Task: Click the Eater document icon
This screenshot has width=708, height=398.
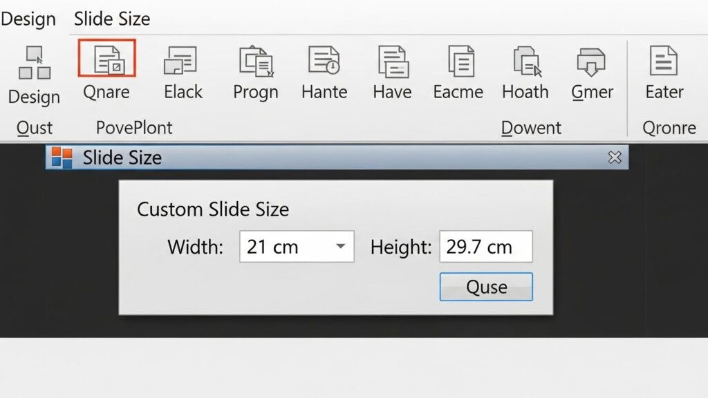Action: [x=664, y=61]
